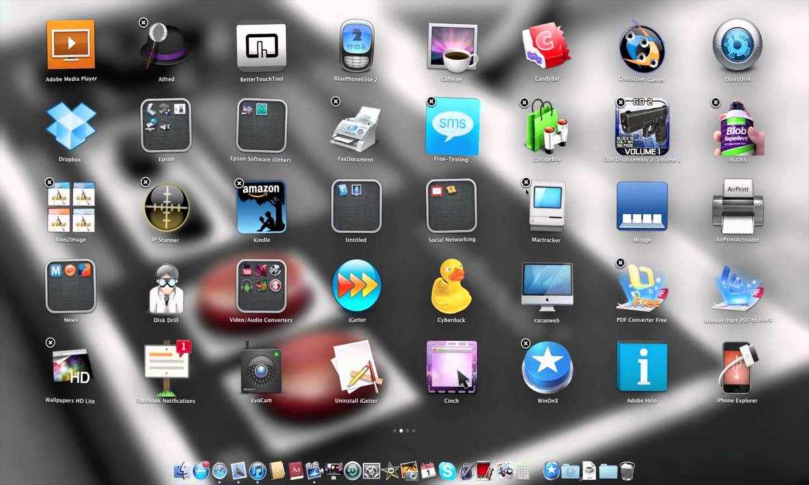Expand the Social Networking folder
Viewport: 809px width, 485px height.
click(452, 206)
